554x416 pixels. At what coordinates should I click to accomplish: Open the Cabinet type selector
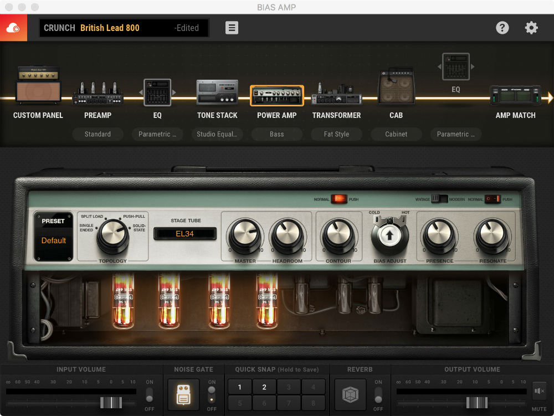(x=396, y=134)
